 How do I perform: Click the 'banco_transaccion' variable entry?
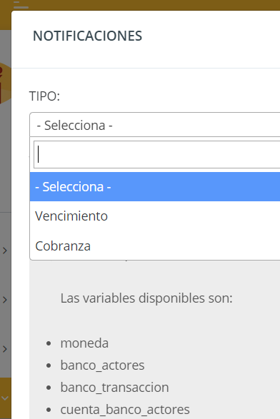click(x=115, y=388)
